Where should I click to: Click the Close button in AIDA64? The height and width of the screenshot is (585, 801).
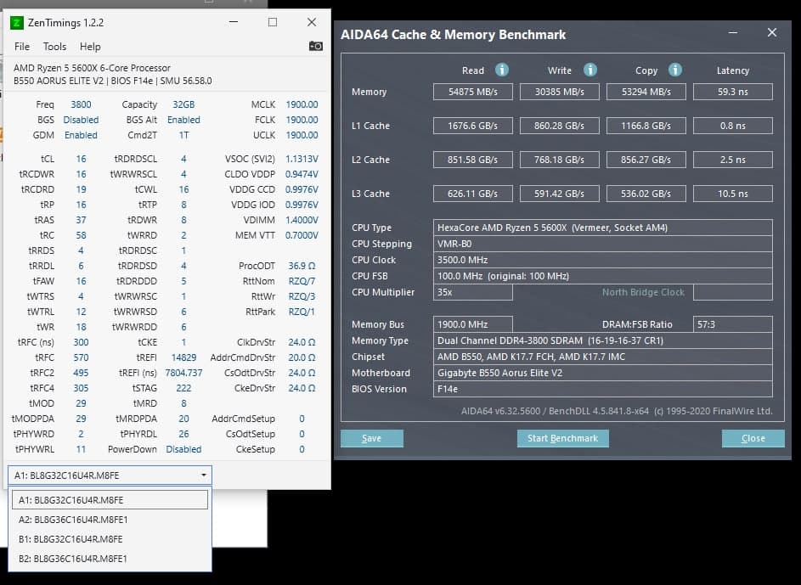[x=753, y=438]
